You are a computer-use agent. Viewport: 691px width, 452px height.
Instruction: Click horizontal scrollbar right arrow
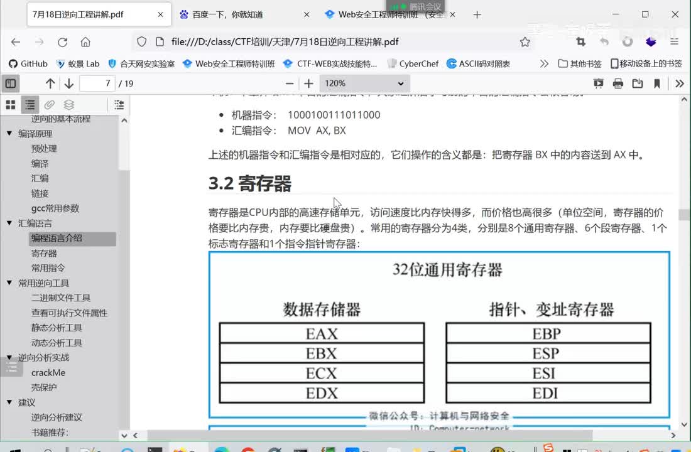point(673,435)
